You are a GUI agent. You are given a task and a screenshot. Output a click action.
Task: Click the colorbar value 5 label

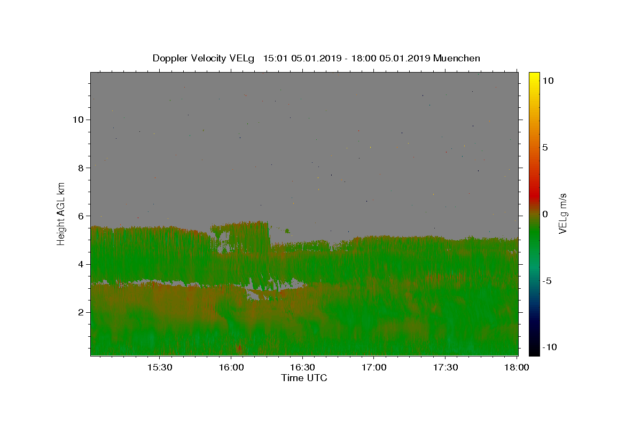point(545,147)
